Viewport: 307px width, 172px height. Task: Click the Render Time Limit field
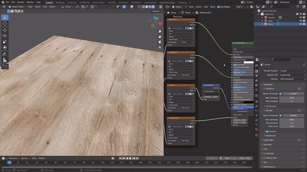pyautogui.click(x=292, y=126)
